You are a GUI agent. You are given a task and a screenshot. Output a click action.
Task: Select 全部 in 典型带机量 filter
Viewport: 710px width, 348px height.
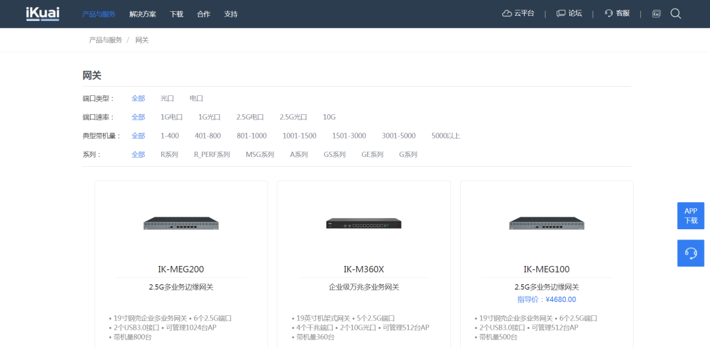click(138, 136)
